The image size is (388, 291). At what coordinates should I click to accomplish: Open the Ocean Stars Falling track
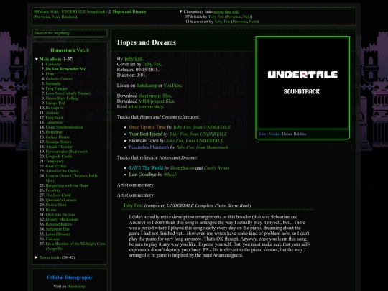[x=62, y=98]
